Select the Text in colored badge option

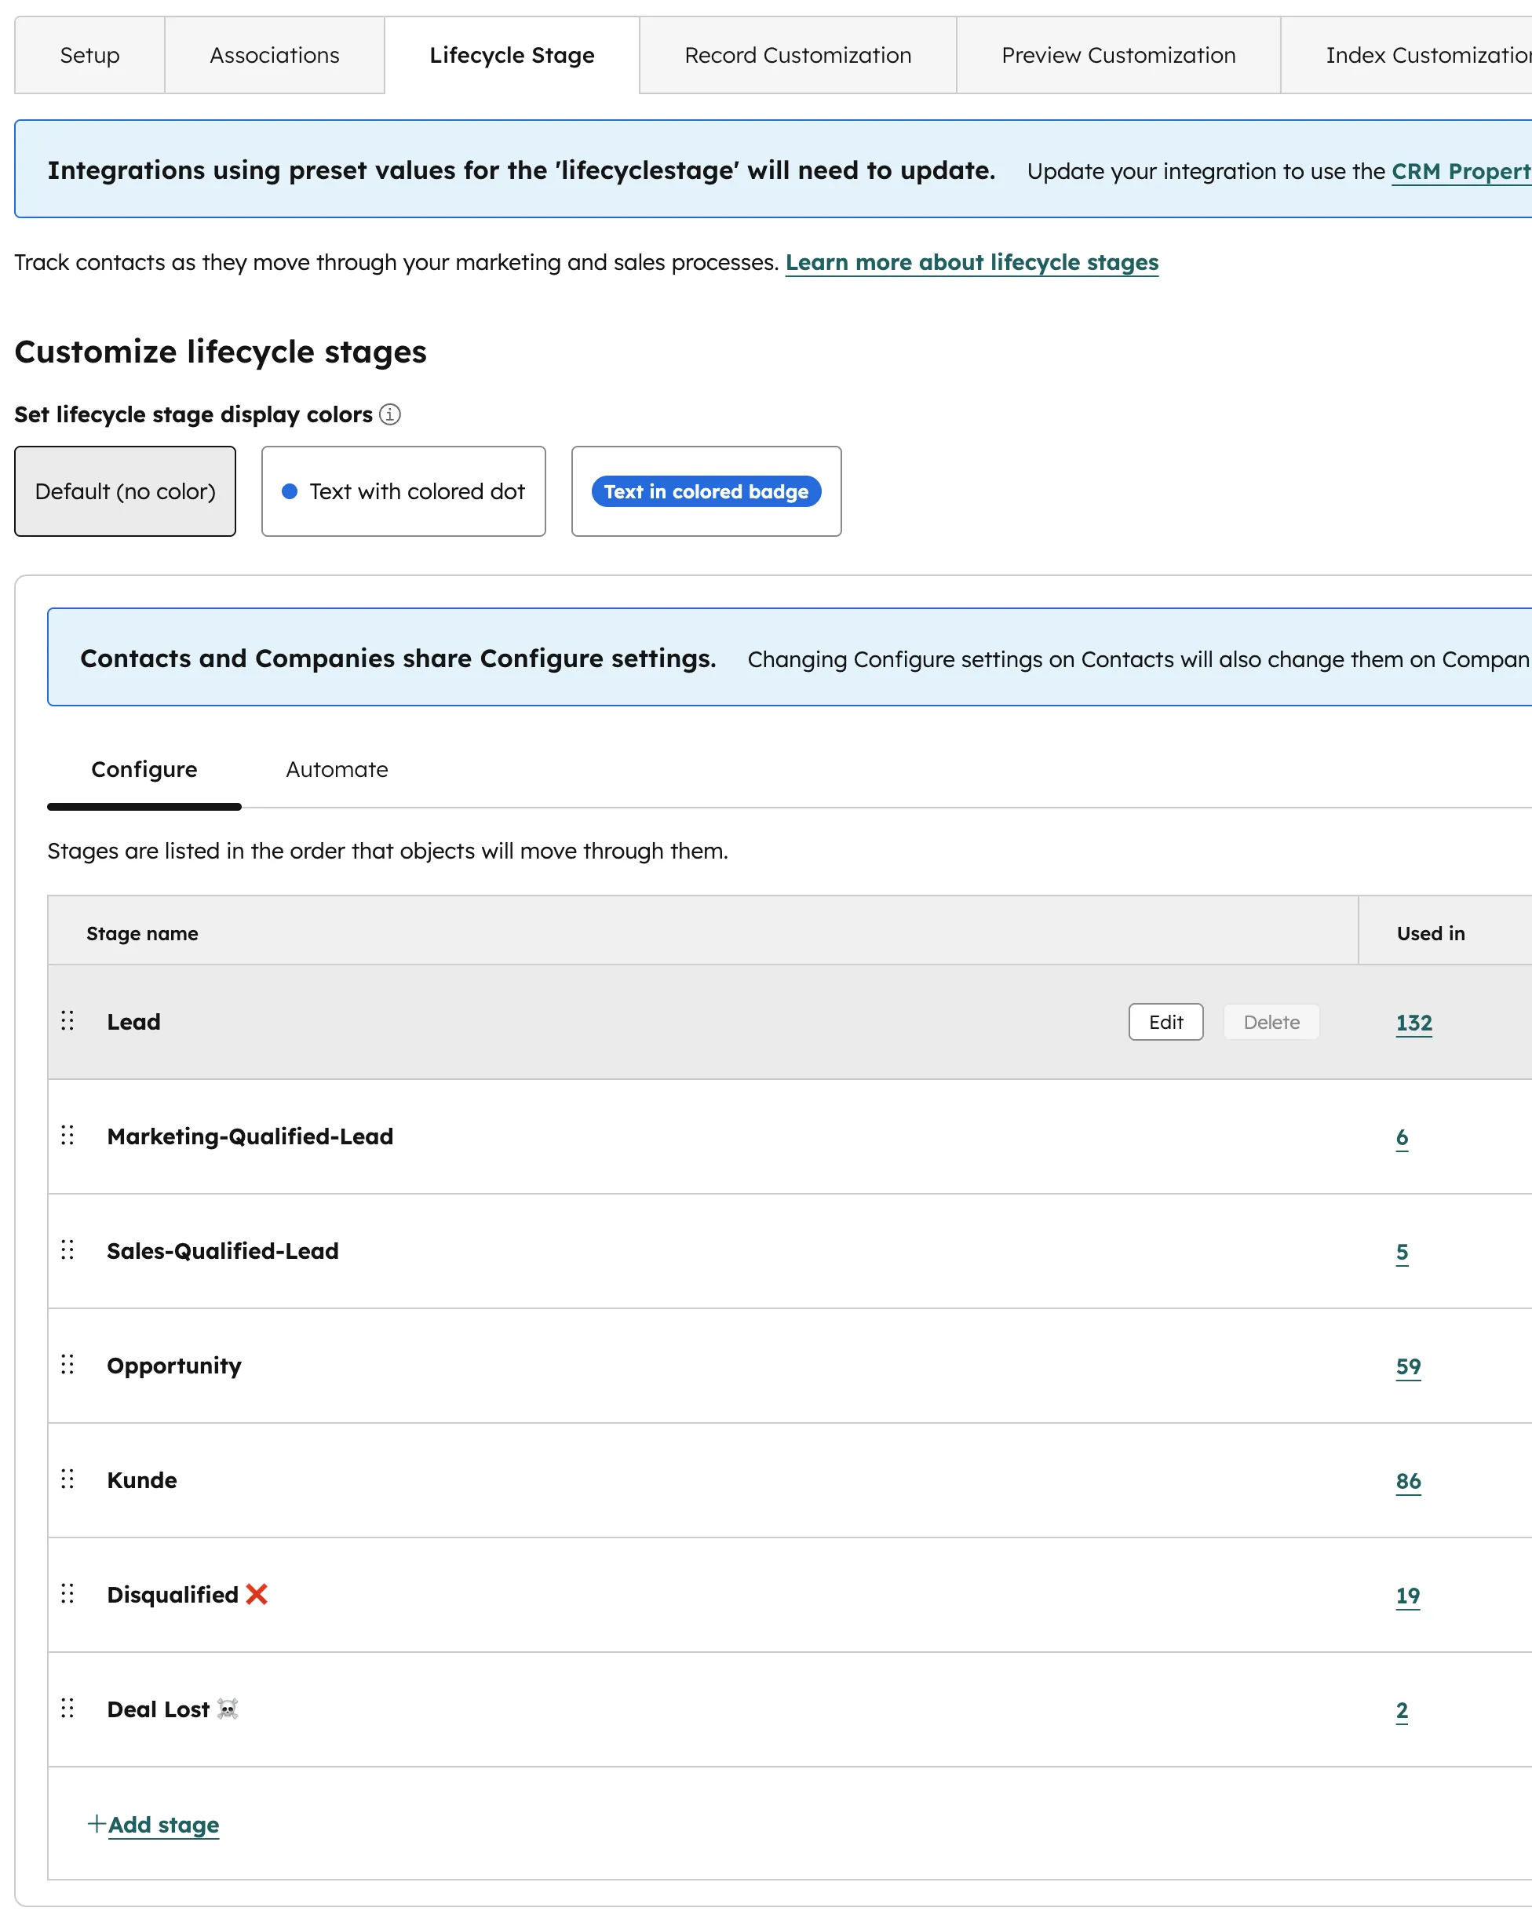click(705, 491)
